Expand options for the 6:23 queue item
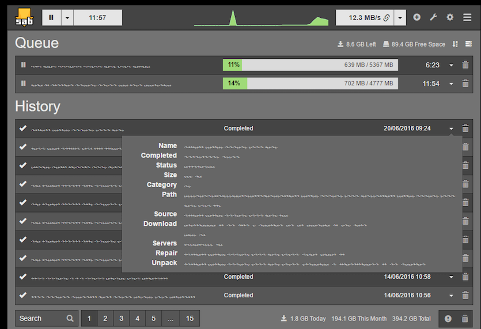This screenshot has width=481, height=329. click(x=451, y=65)
